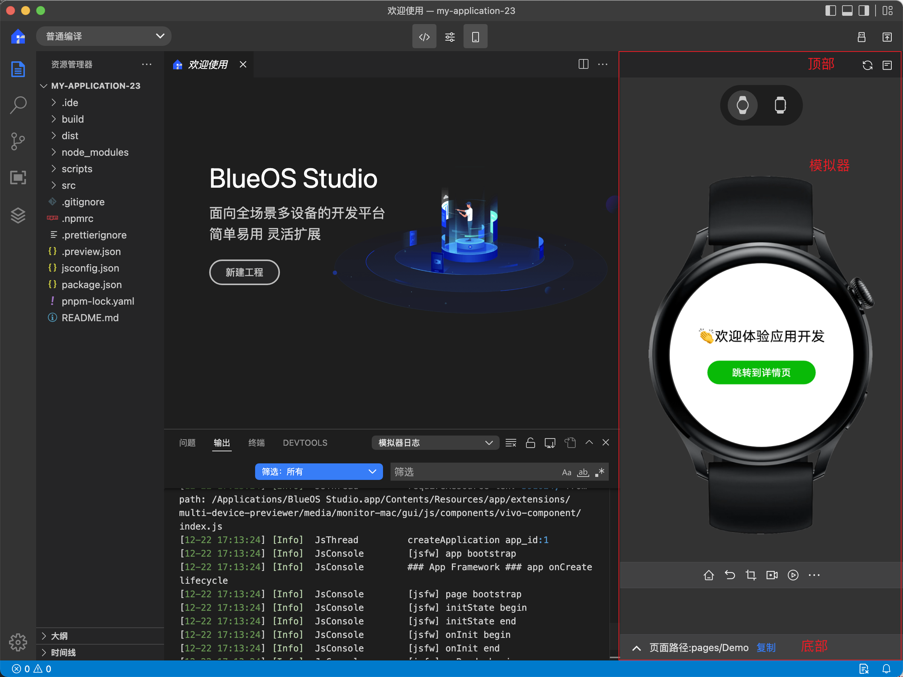Screen dimensions: 903x677
Task: Close the bottom output panel
Action: 606,442
